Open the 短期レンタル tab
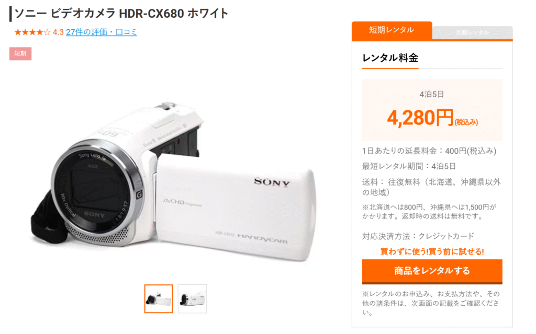 tap(392, 30)
